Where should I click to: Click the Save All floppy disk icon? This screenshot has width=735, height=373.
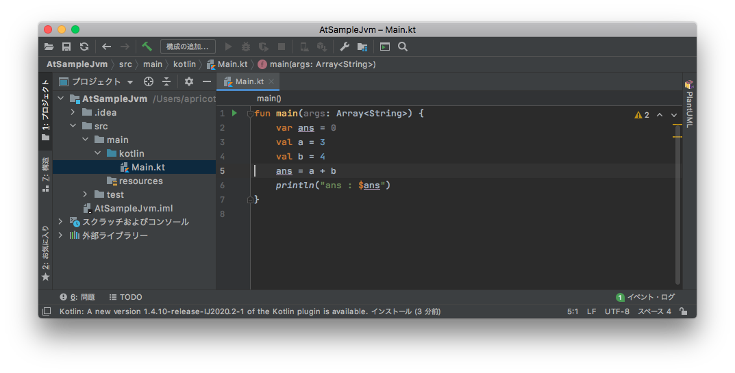coord(66,47)
